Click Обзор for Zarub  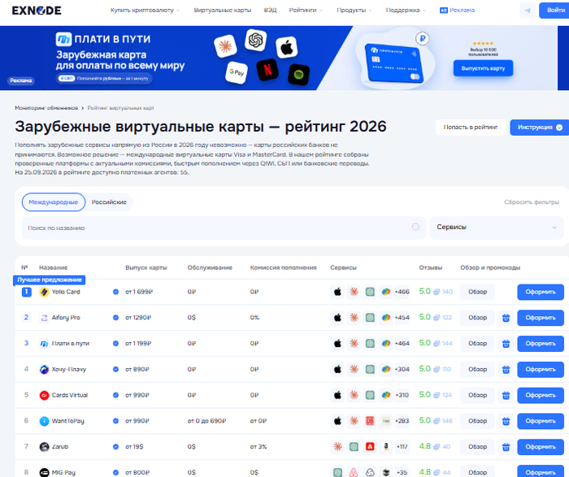click(x=477, y=447)
